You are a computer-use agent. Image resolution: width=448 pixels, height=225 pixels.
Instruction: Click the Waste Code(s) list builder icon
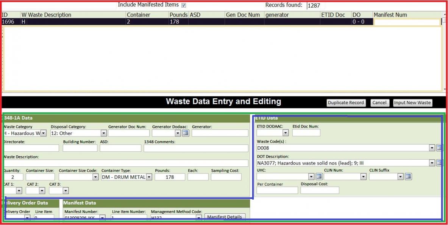(x=439, y=148)
